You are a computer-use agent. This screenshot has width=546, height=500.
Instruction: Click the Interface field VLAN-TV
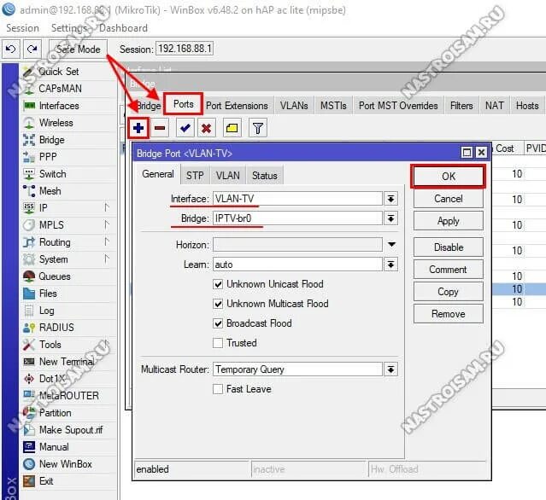(x=297, y=199)
